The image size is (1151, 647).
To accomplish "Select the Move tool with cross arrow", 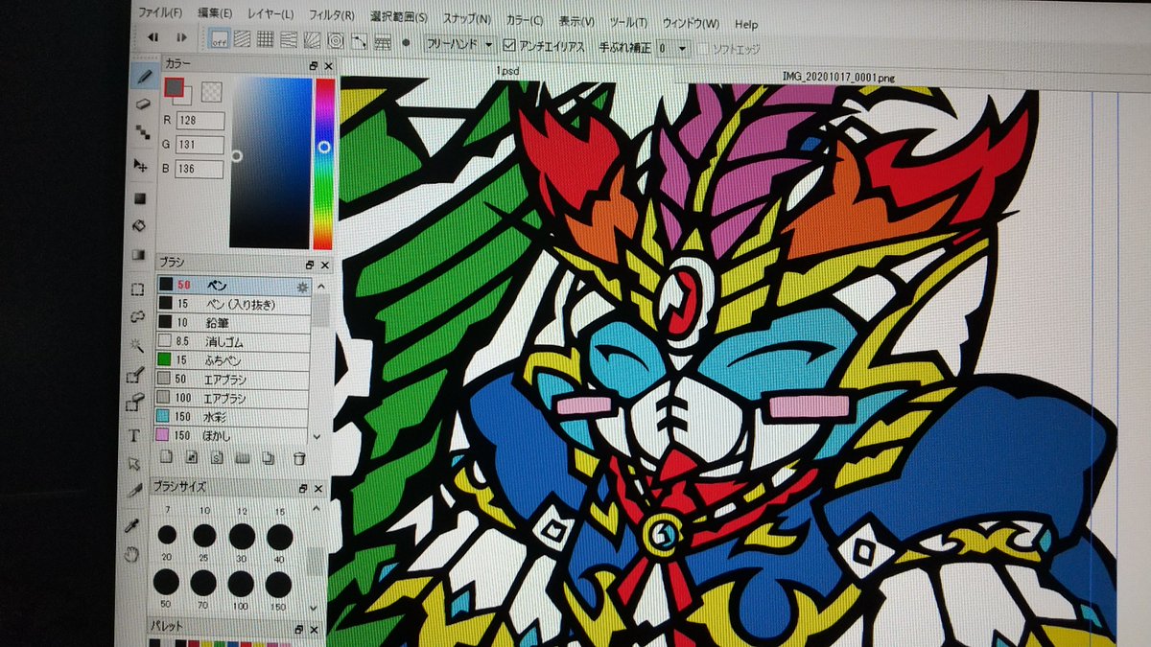I will 142,165.
